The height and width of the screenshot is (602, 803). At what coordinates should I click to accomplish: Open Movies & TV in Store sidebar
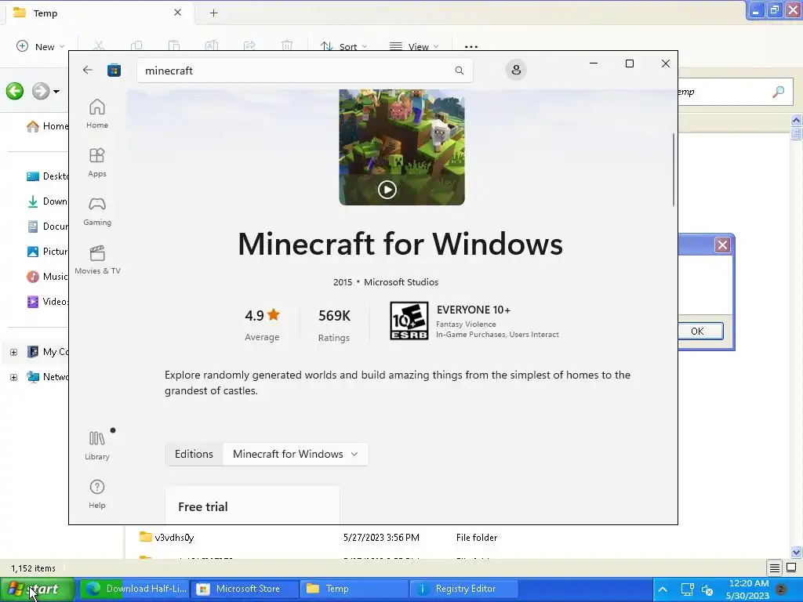click(97, 259)
